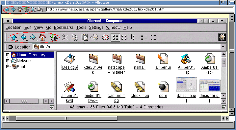
Task: Open designer.gif thumbnail
Action: [x=210, y=85]
